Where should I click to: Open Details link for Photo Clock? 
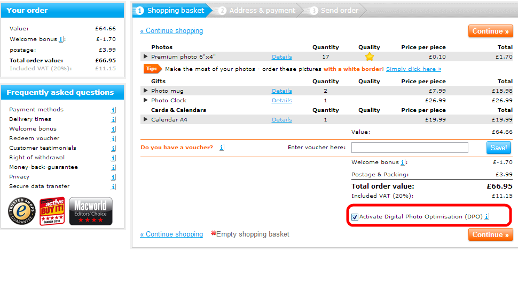click(x=281, y=101)
